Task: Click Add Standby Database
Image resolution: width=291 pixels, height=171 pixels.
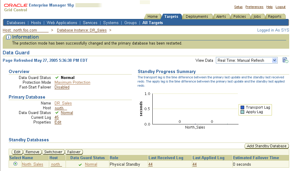Action: tap(266, 146)
